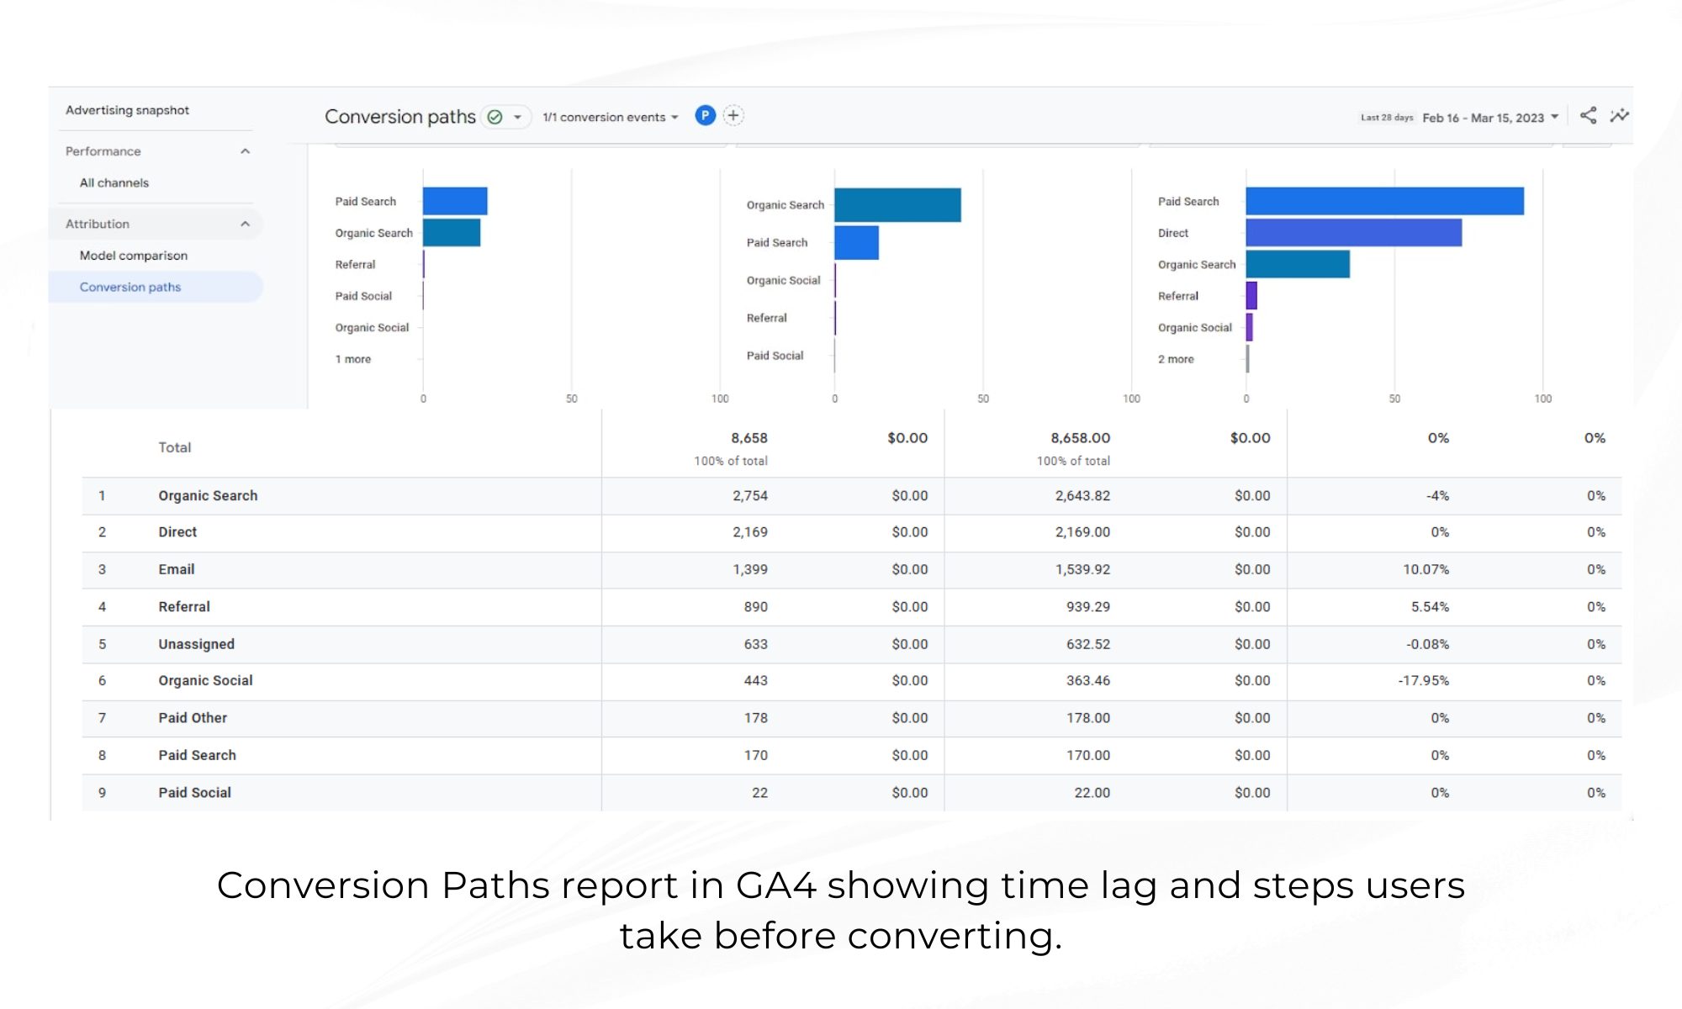Image resolution: width=1682 pixels, height=1009 pixels.
Task: Click the green verified checkmark icon
Action: pyautogui.click(x=495, y=117)
